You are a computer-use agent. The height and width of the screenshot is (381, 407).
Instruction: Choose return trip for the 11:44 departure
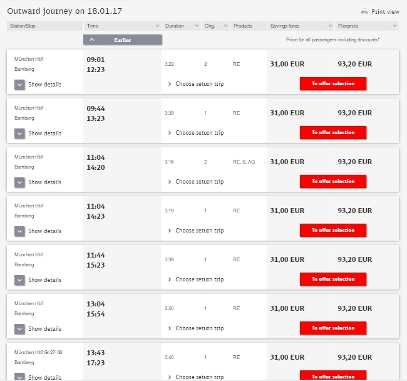[x=199, y=279]
